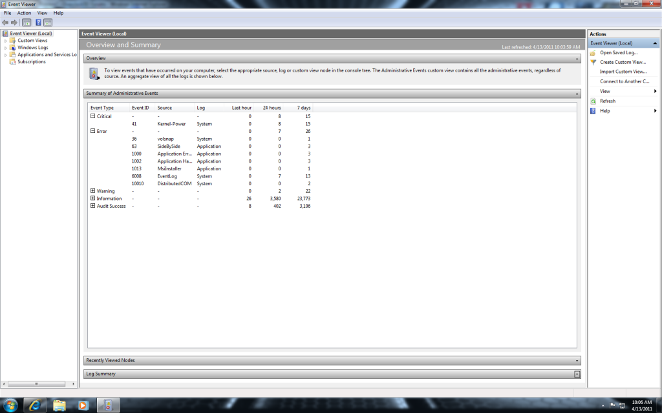Click Connect to Another Computer action

pyautogui.click(x=625, y=81)
